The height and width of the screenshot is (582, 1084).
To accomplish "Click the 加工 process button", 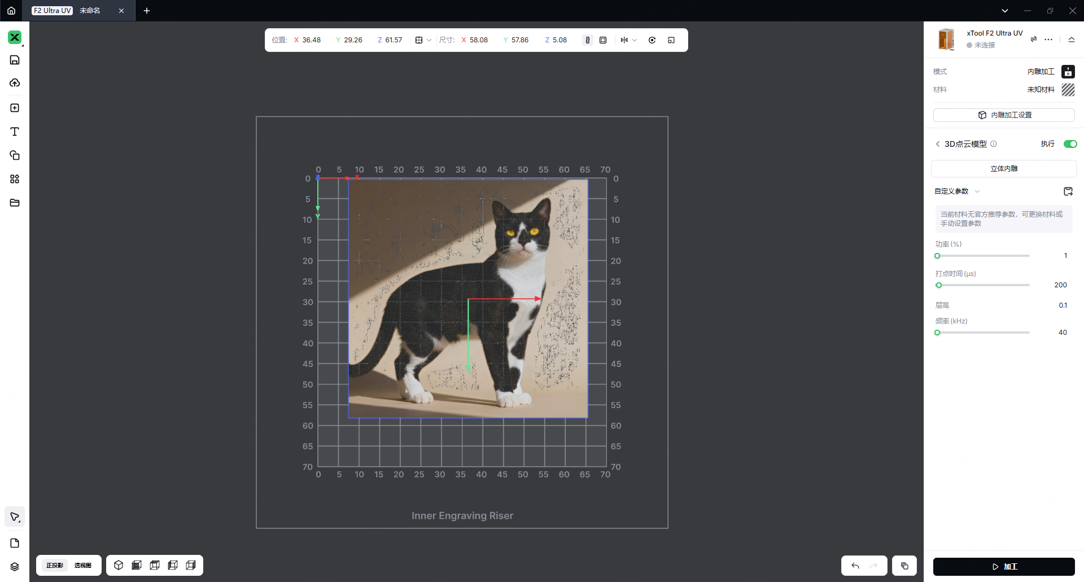I will pos(1003,566).
